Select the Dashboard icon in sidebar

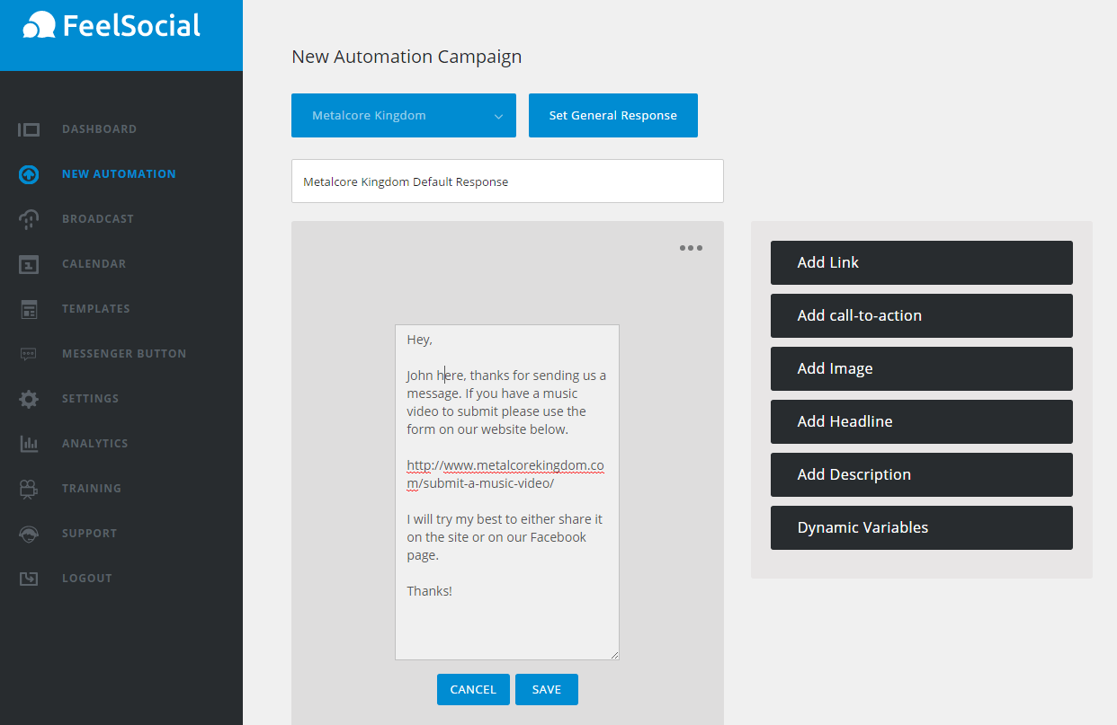point(29,129)
